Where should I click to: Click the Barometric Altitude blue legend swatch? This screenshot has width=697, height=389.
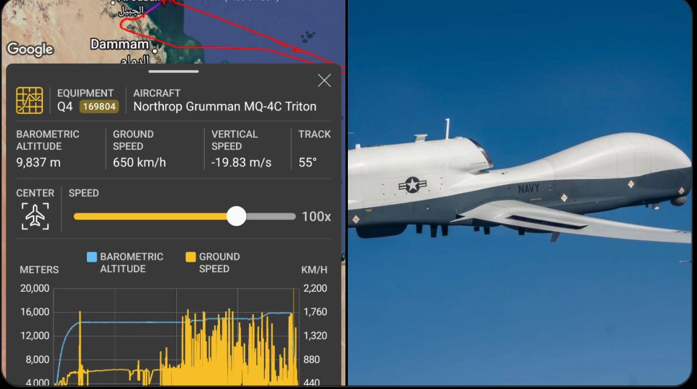92,257
